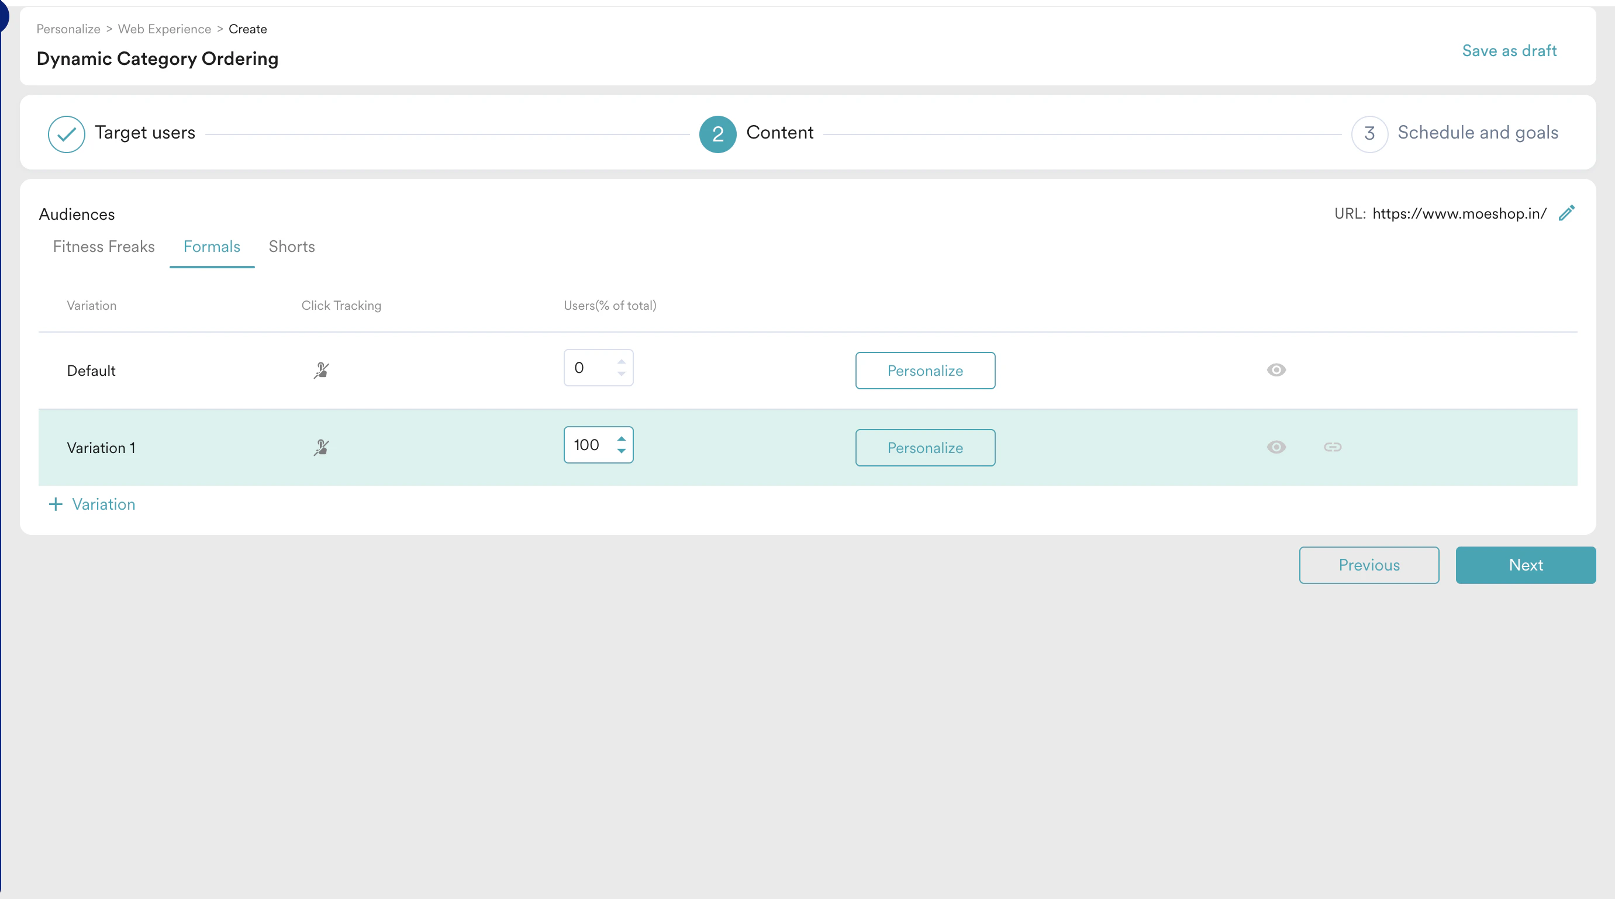Increase Default users percentage stepper
Screen dimensions: 1615x899
tap(622, 362)
